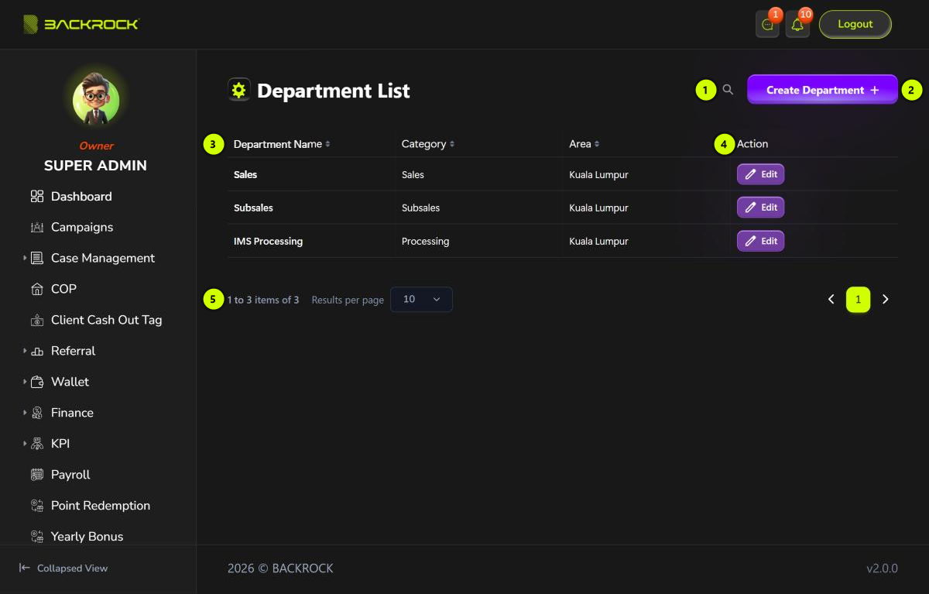Click the COP house icon

tap(37, 290)
